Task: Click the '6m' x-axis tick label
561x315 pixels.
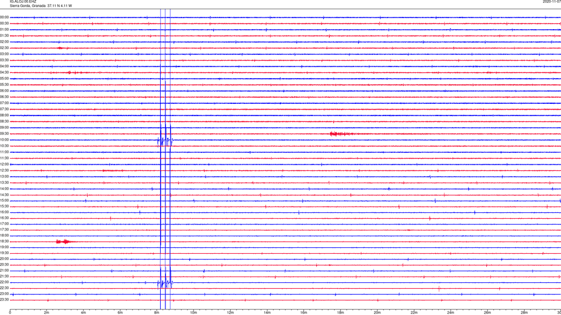Action: [120, 313]
